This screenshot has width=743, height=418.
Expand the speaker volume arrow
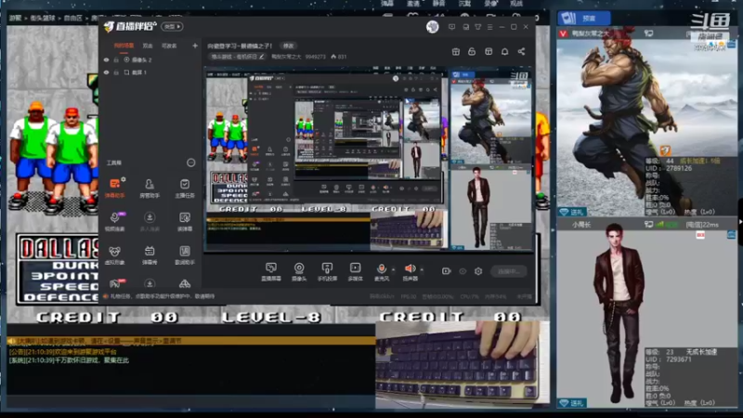click(x=422, y=269)
